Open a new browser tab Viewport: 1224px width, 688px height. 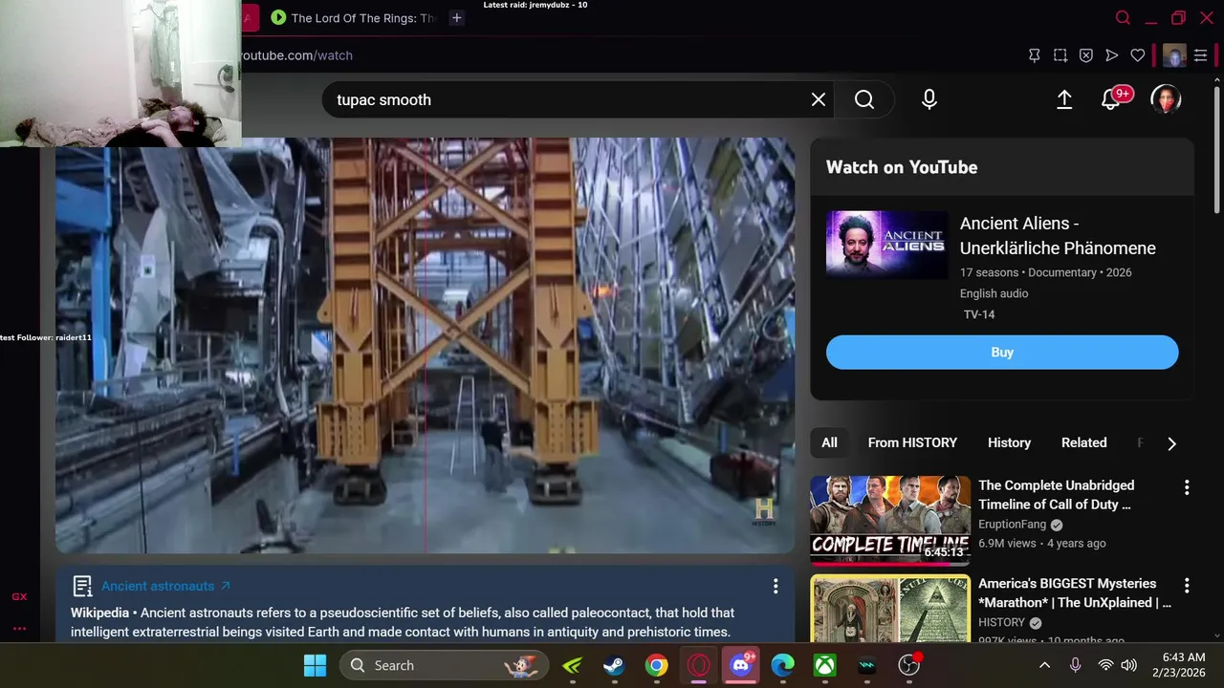coord(457,18)
